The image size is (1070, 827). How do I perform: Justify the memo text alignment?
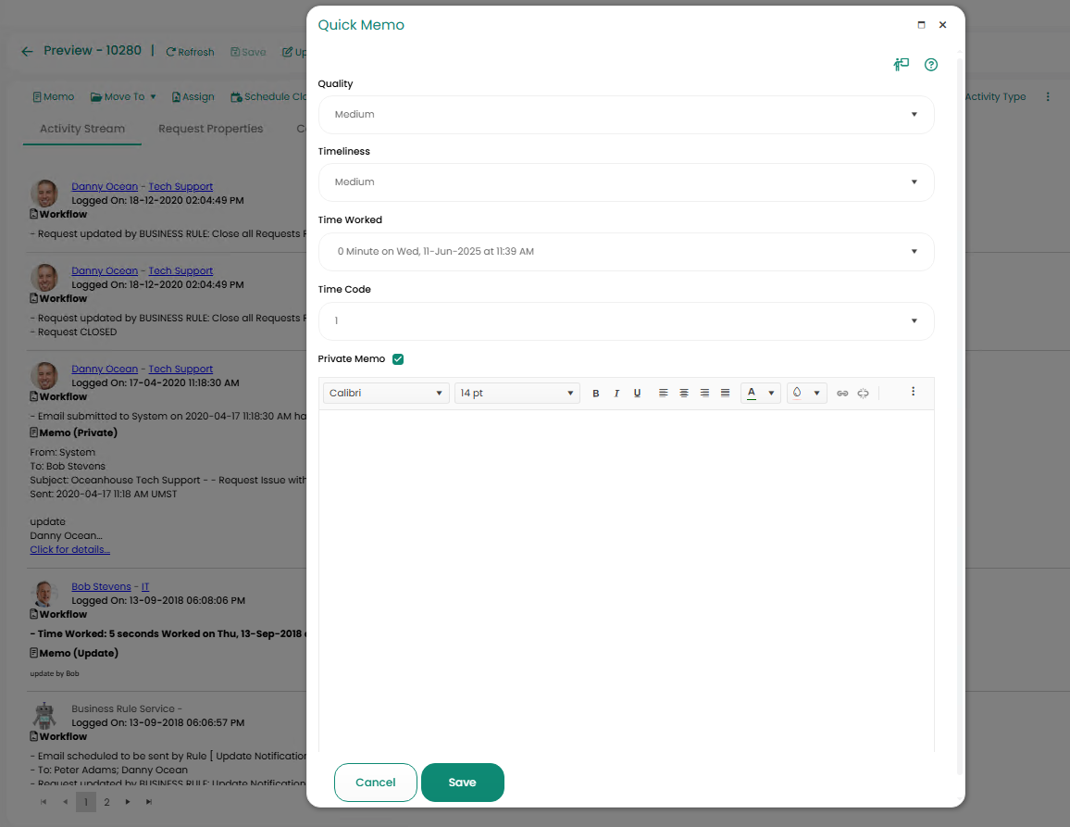[x=725, y=394]
